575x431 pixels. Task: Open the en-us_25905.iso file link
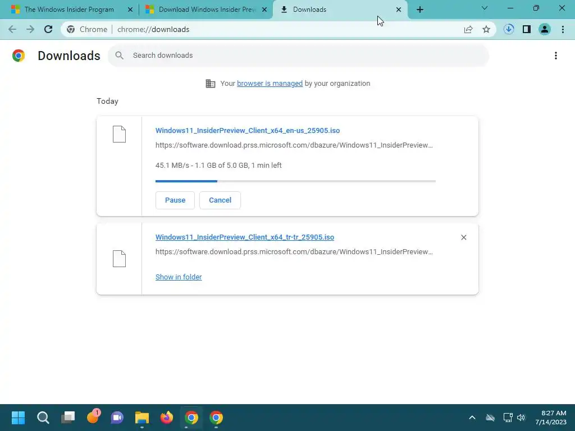click(248, 130)
